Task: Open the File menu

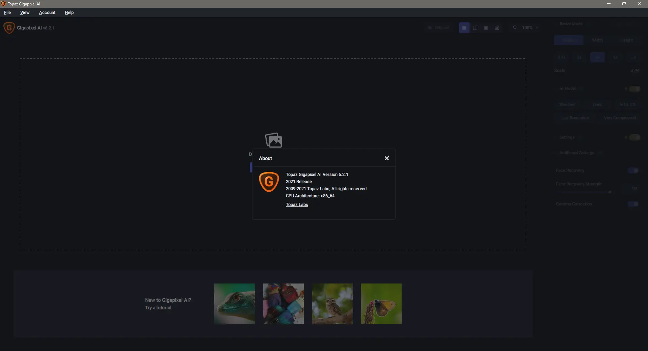Action: (7, 12)
